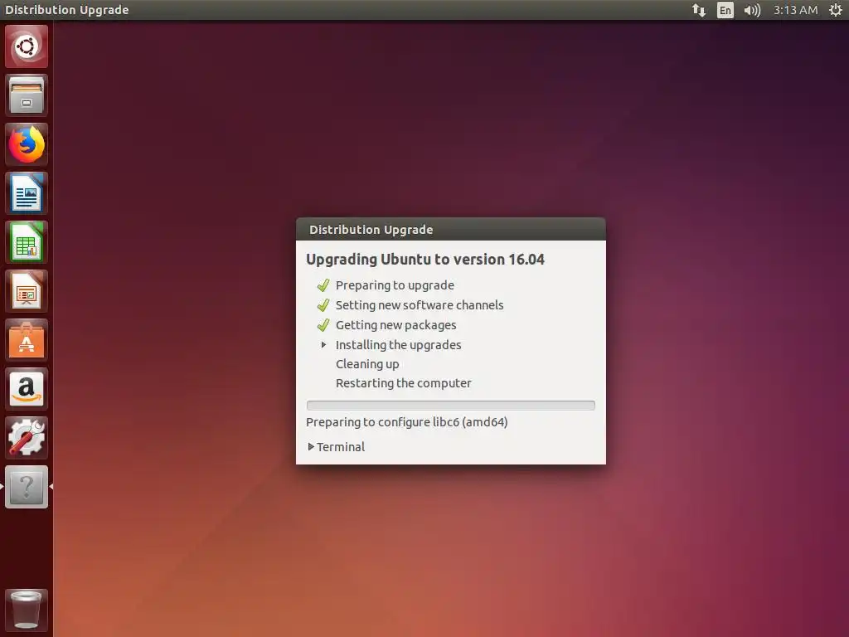Click the 'Cleaning up' step
The height and width of the screenshot is (637, 849).
coord(367,364)
